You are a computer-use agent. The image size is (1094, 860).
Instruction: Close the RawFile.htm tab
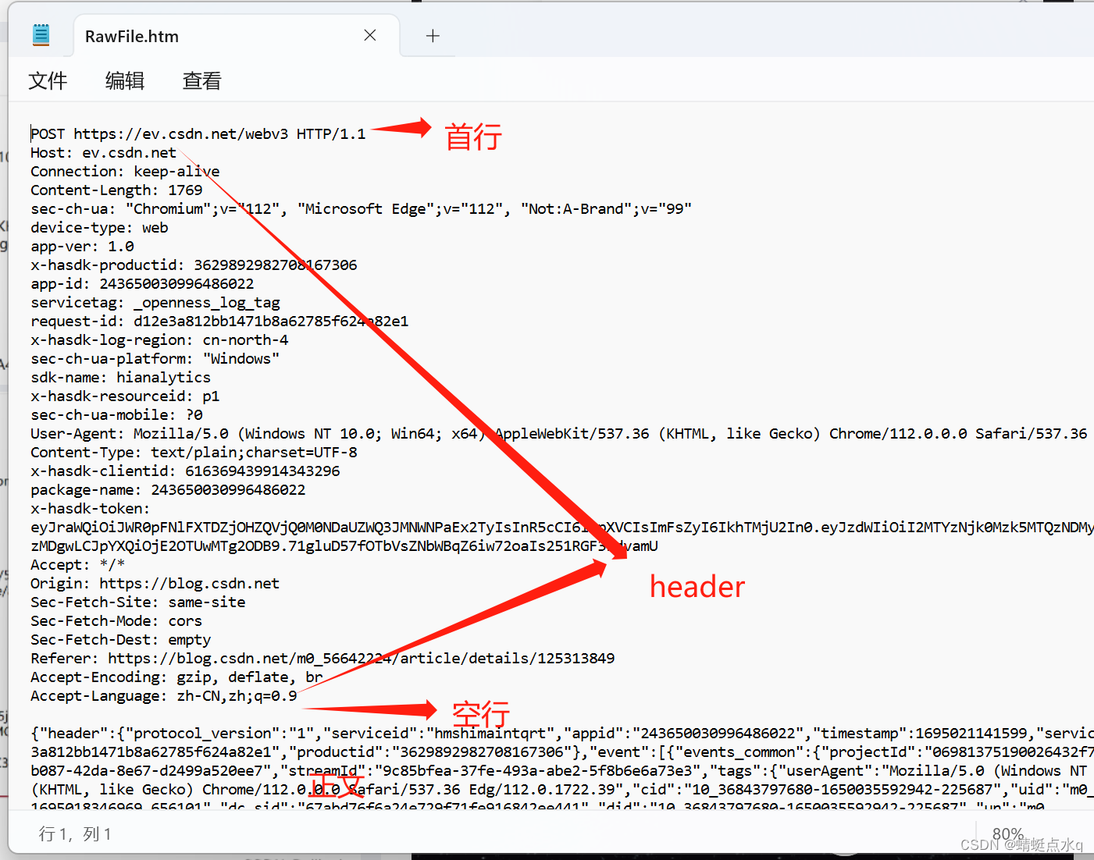click(x=370, y=35)
